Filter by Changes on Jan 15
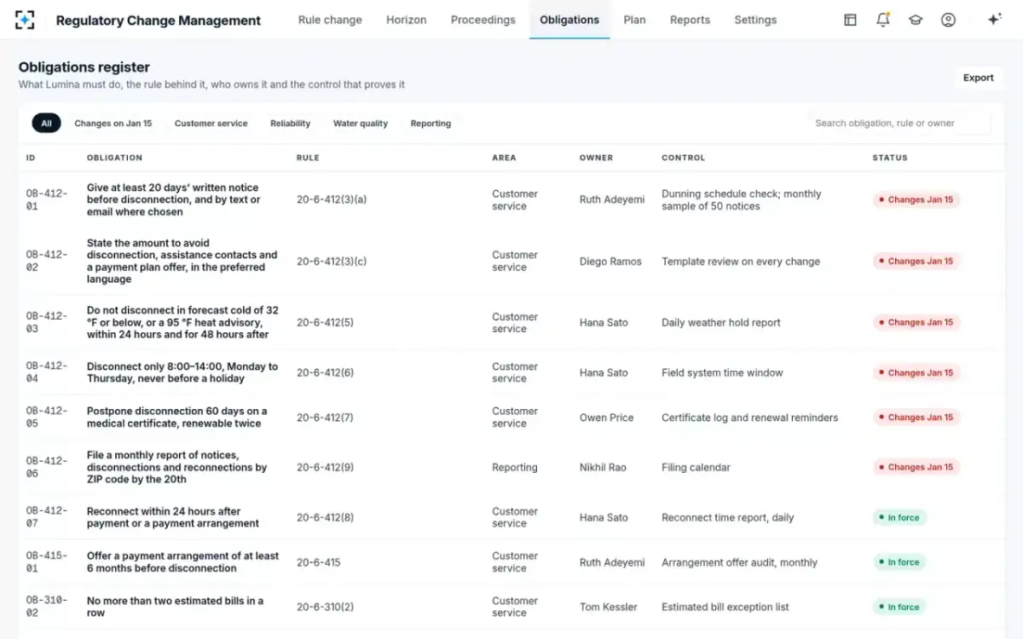Viewport: 1023px width, 639px height. pyautogui.click(x=113, y=124)
